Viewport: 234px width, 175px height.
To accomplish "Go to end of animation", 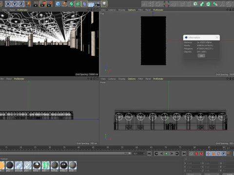I will coord(184,154).
